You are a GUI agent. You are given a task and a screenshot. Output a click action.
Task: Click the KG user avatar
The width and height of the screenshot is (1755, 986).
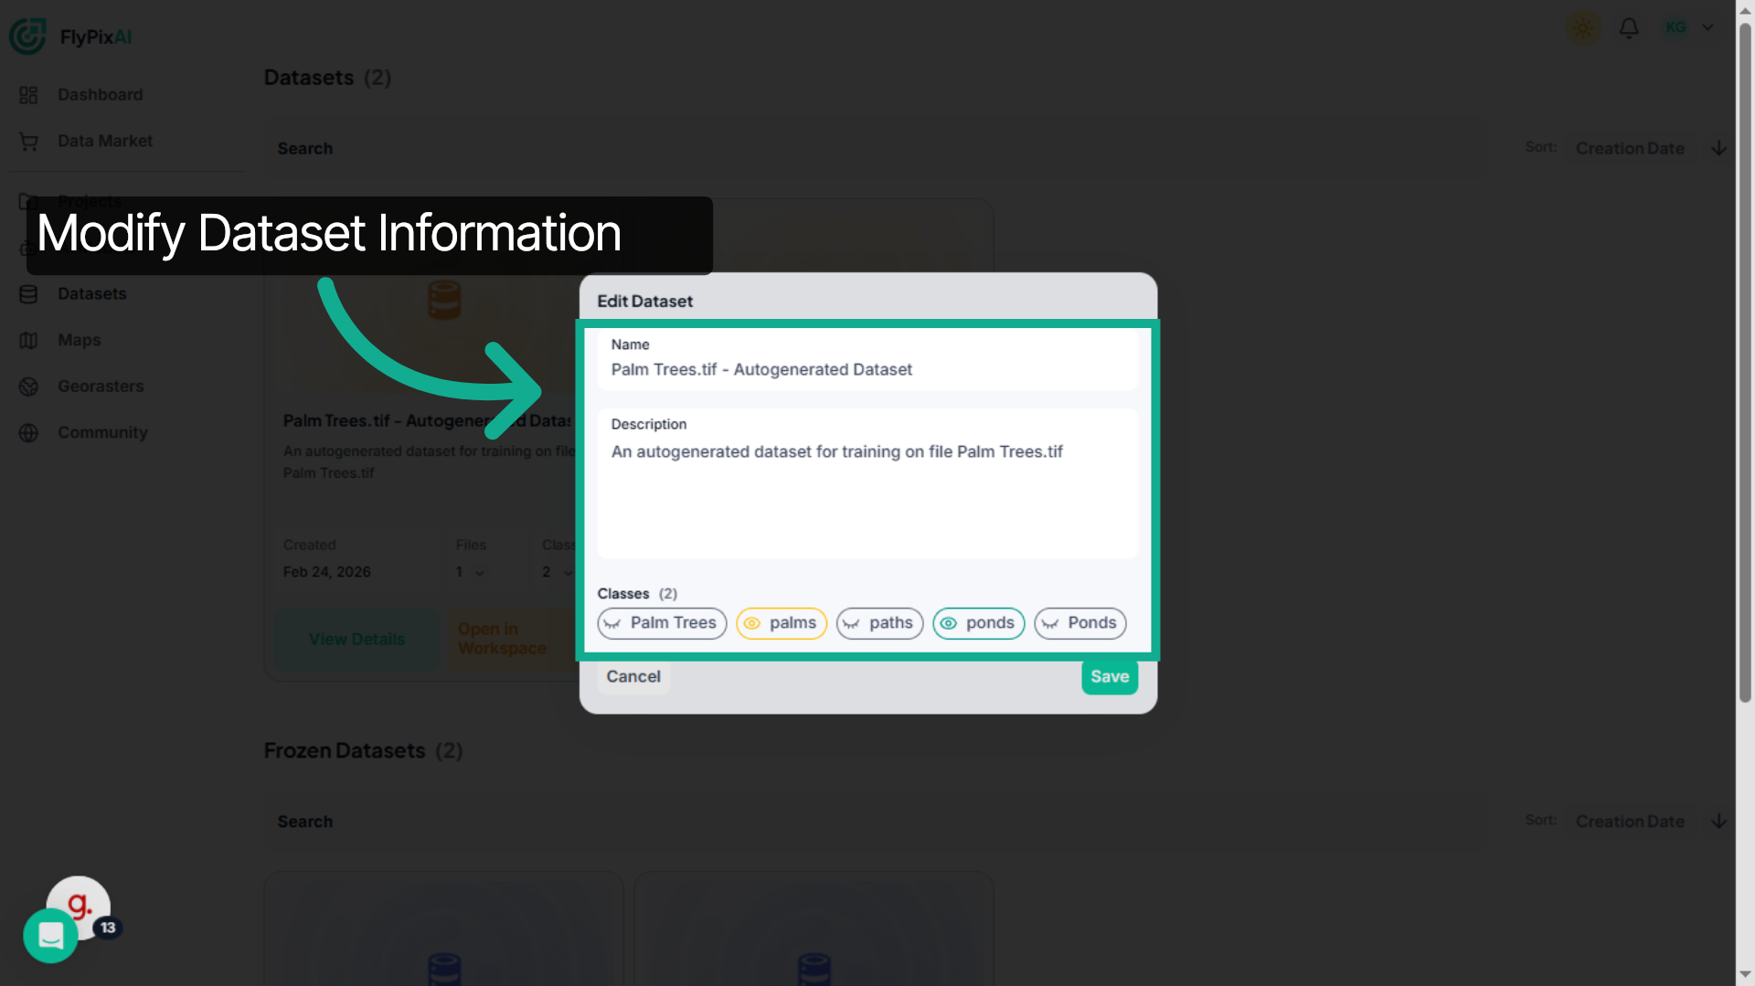point(1675,27)
